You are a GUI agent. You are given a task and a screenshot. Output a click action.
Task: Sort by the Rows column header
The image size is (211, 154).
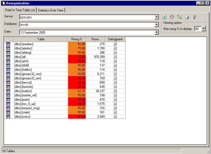(95, 39)
